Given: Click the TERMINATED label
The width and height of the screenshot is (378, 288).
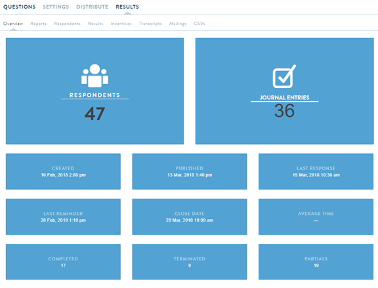Looking at the screenshot, I should (190, 259).
